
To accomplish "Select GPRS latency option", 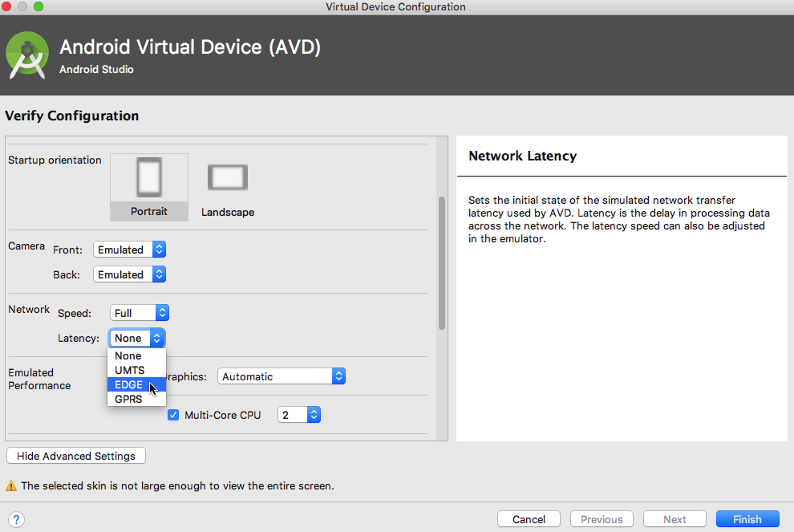I will (129, 399).
